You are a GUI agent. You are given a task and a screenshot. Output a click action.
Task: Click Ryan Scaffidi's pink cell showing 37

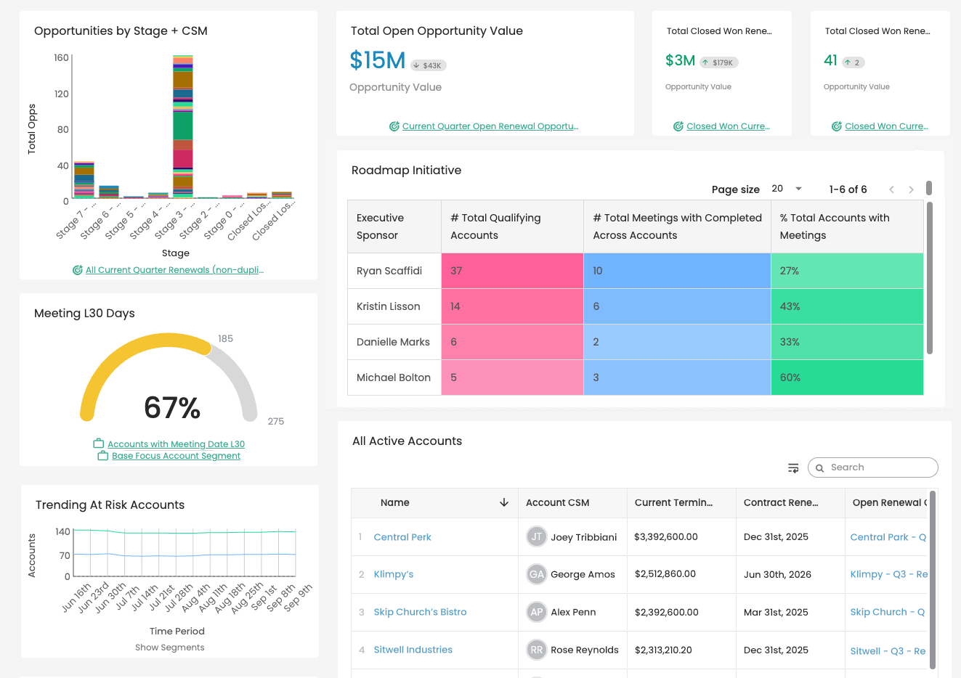[512, 271]
